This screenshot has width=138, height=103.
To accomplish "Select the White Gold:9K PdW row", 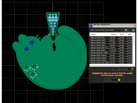I will [x=111, y=53].
